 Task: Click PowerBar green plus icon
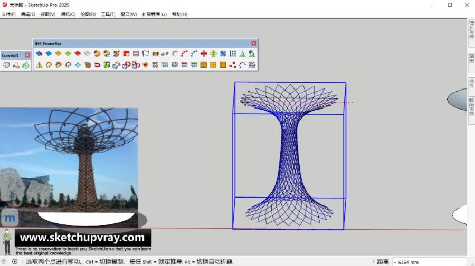coord(213,54)
